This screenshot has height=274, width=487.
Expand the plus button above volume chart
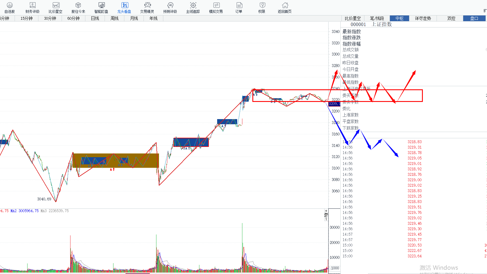(326, 211)
